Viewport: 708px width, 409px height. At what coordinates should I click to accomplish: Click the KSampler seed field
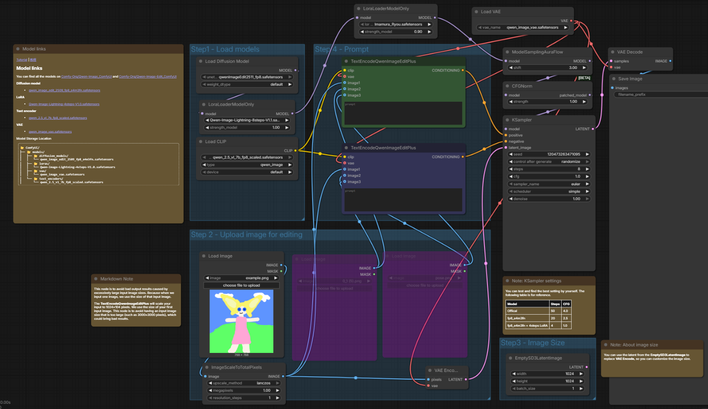(550, 154)
